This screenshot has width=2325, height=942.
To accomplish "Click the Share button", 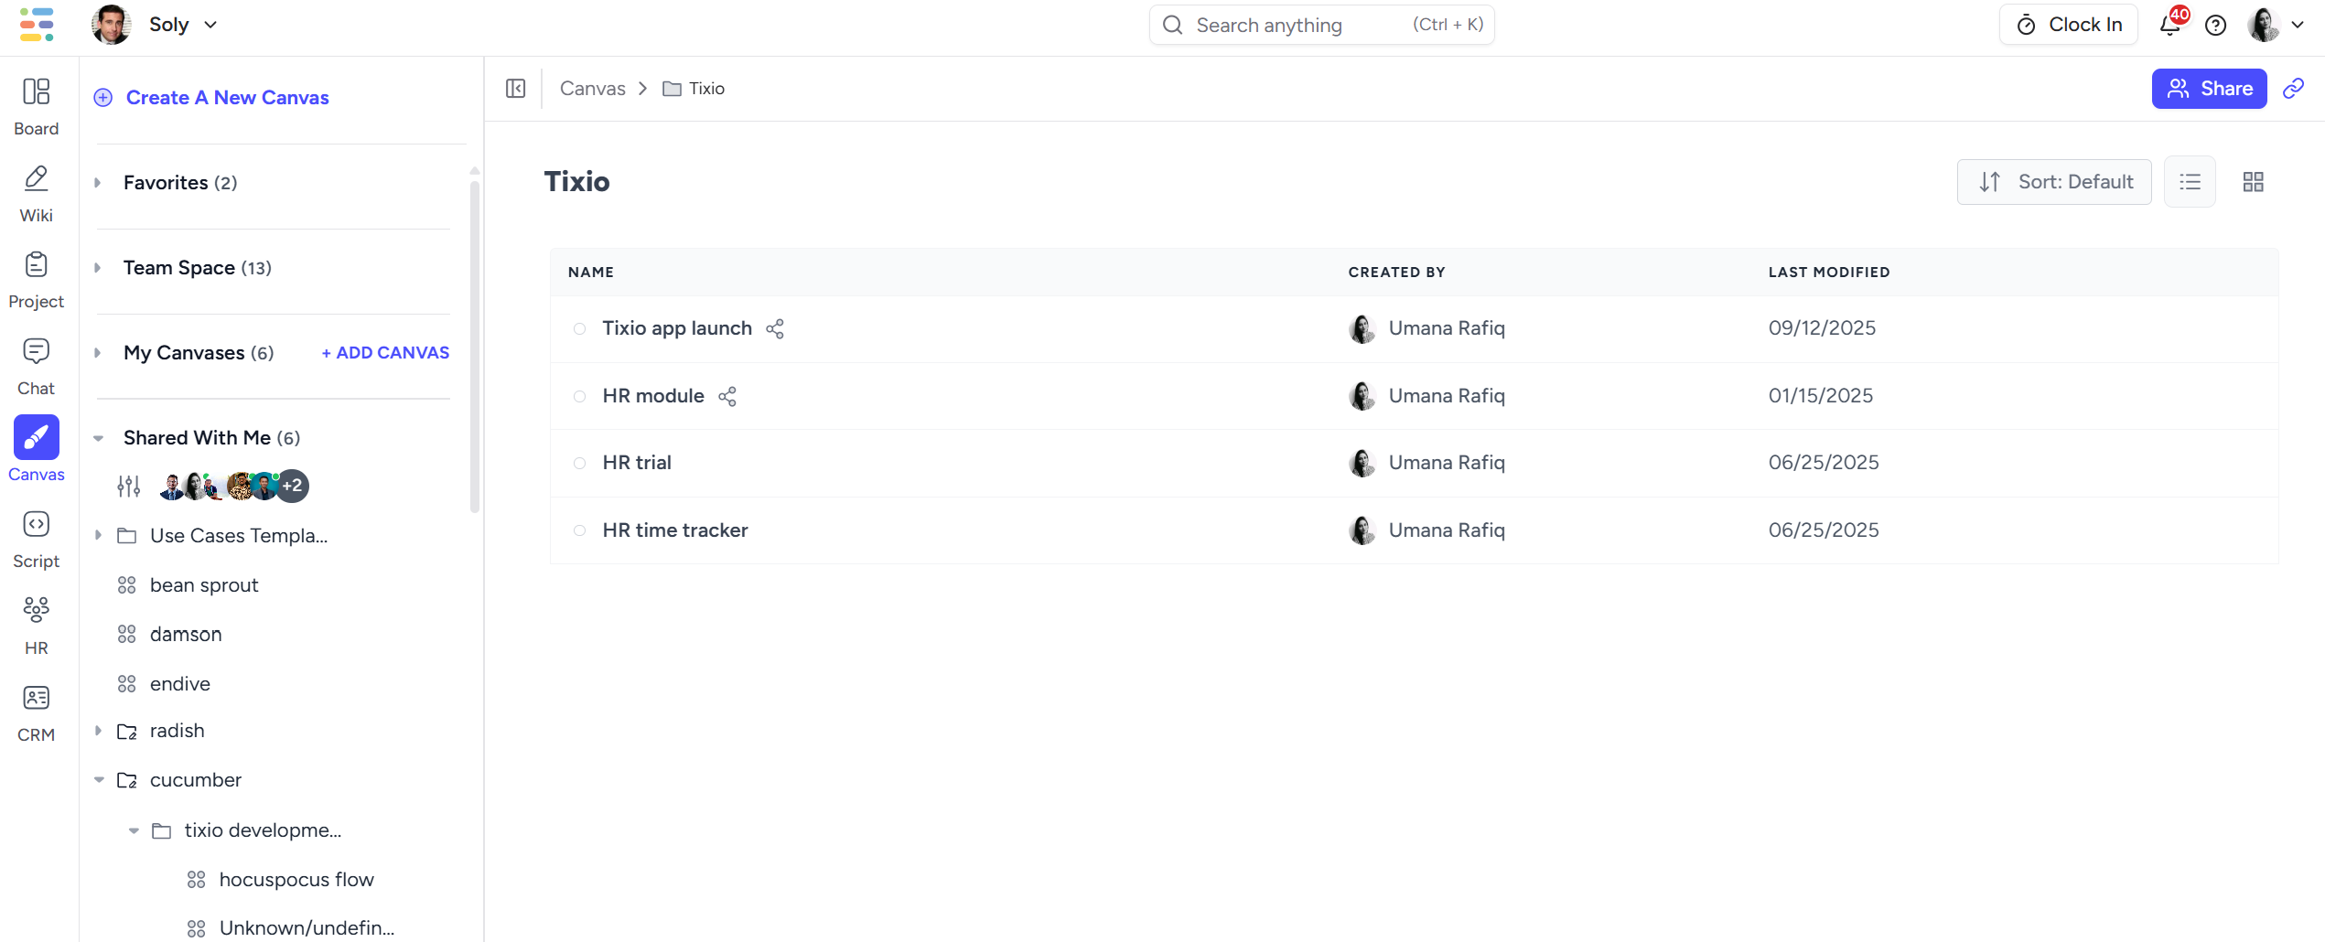I will click(x=2209, y=89).
